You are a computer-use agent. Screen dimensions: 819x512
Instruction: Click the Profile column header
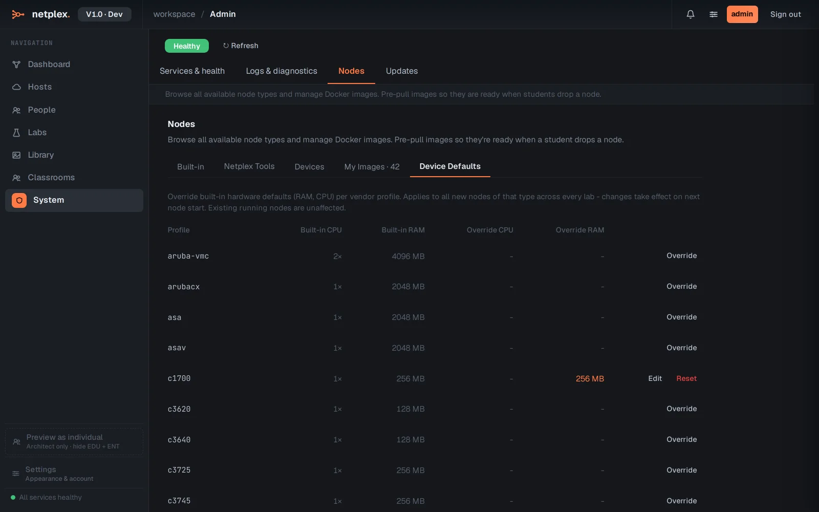click(x=178, y=230)
